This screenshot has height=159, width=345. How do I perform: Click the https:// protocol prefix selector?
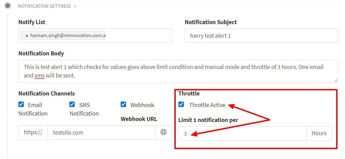(33, 132)
